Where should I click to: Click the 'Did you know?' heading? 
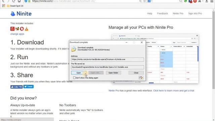pos(24,98)
